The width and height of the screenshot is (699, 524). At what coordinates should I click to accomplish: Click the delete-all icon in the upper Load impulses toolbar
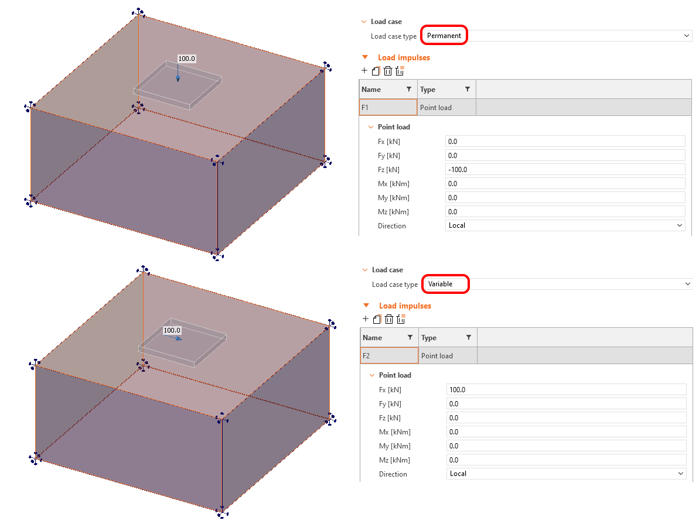coord(400,70)
